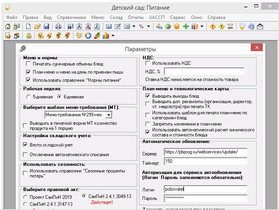Screen dimensions: 279x210
Task: Click the orange stacked coins icon
Action: 177,27
